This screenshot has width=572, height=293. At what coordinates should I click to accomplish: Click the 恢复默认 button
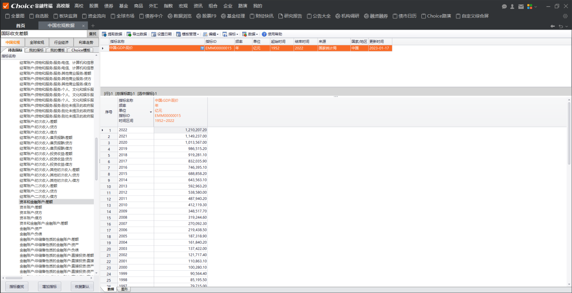(82, 286)
